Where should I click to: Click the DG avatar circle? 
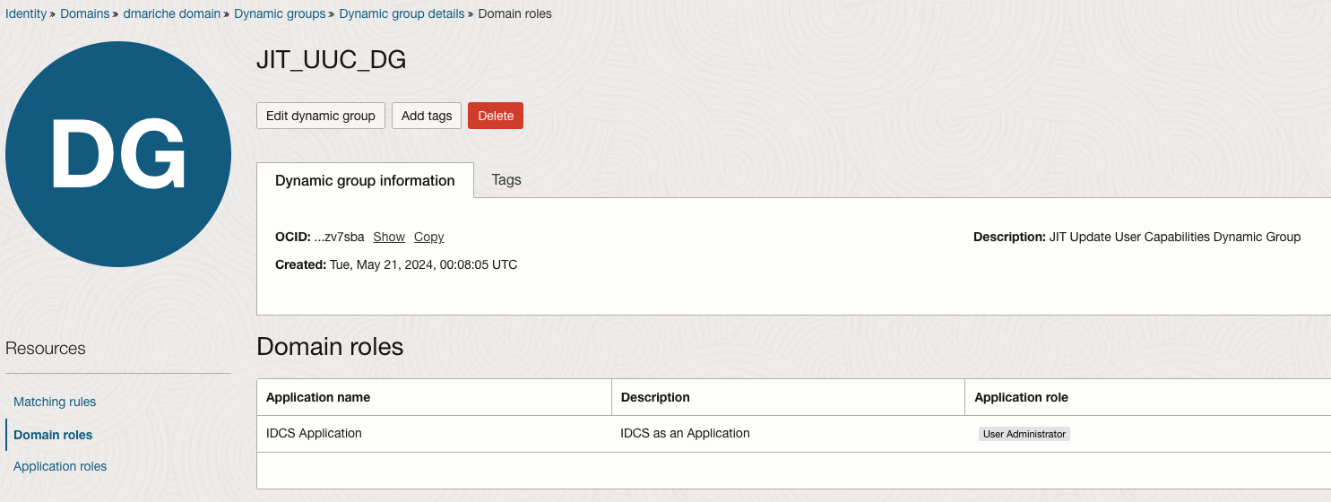[x=118, y=154]
